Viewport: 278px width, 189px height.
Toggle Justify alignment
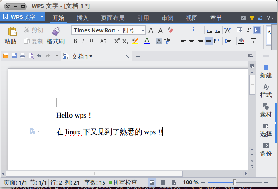209,41
